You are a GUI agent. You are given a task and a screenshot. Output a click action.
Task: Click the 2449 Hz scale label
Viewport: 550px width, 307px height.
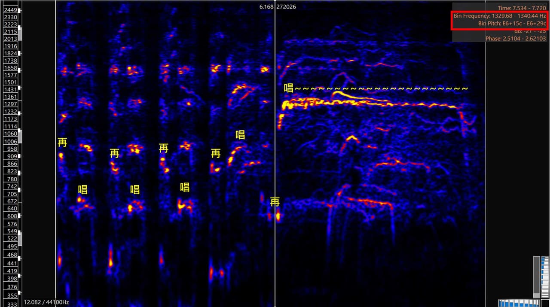click(x=10, y=10)
